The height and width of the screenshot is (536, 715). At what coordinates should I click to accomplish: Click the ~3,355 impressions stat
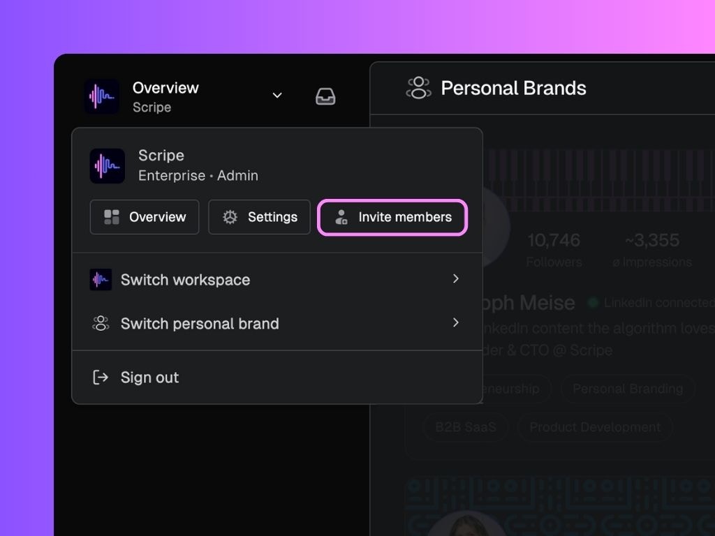(x=652, y=250)
